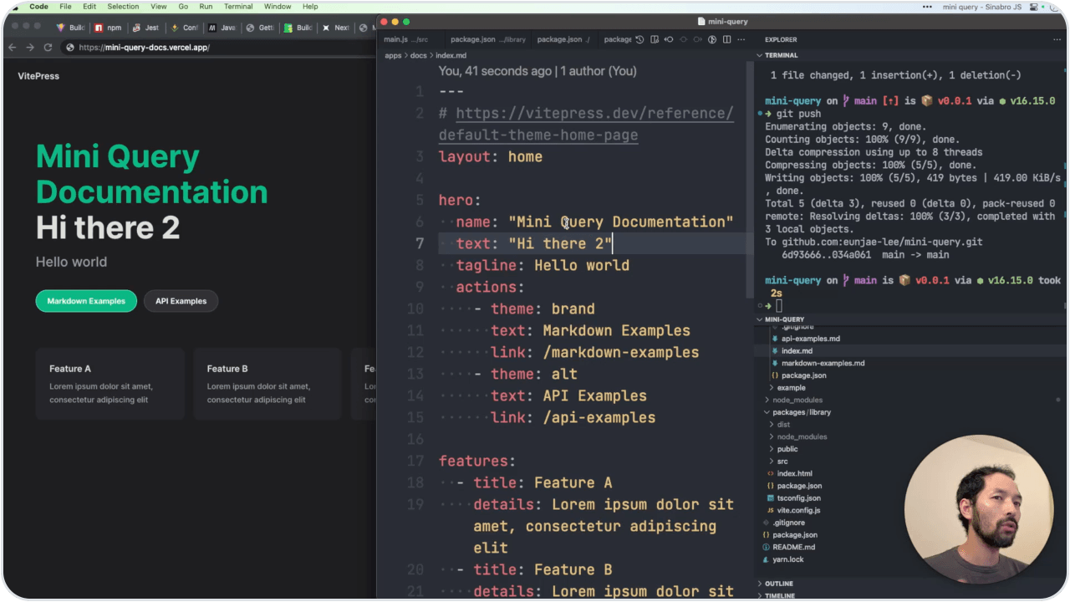
Task: Click the split editor icon
Action: [726, 39]
